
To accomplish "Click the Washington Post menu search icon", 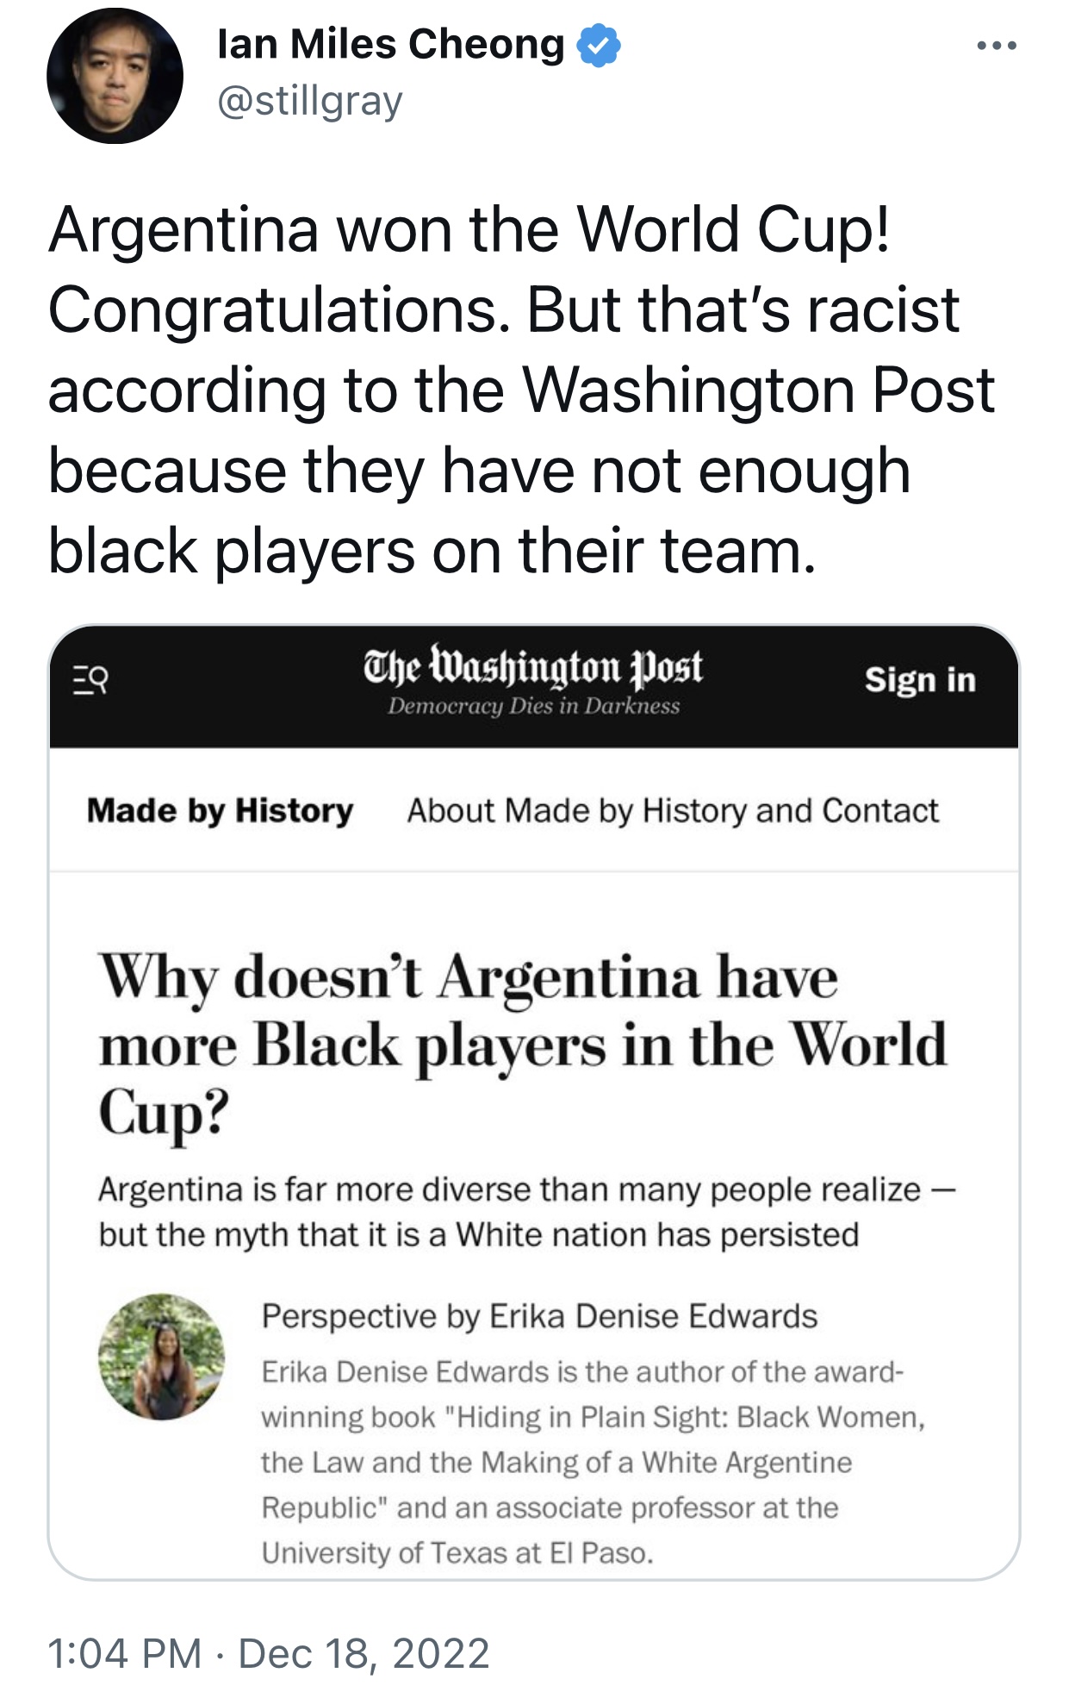I will tap(90, 681).
